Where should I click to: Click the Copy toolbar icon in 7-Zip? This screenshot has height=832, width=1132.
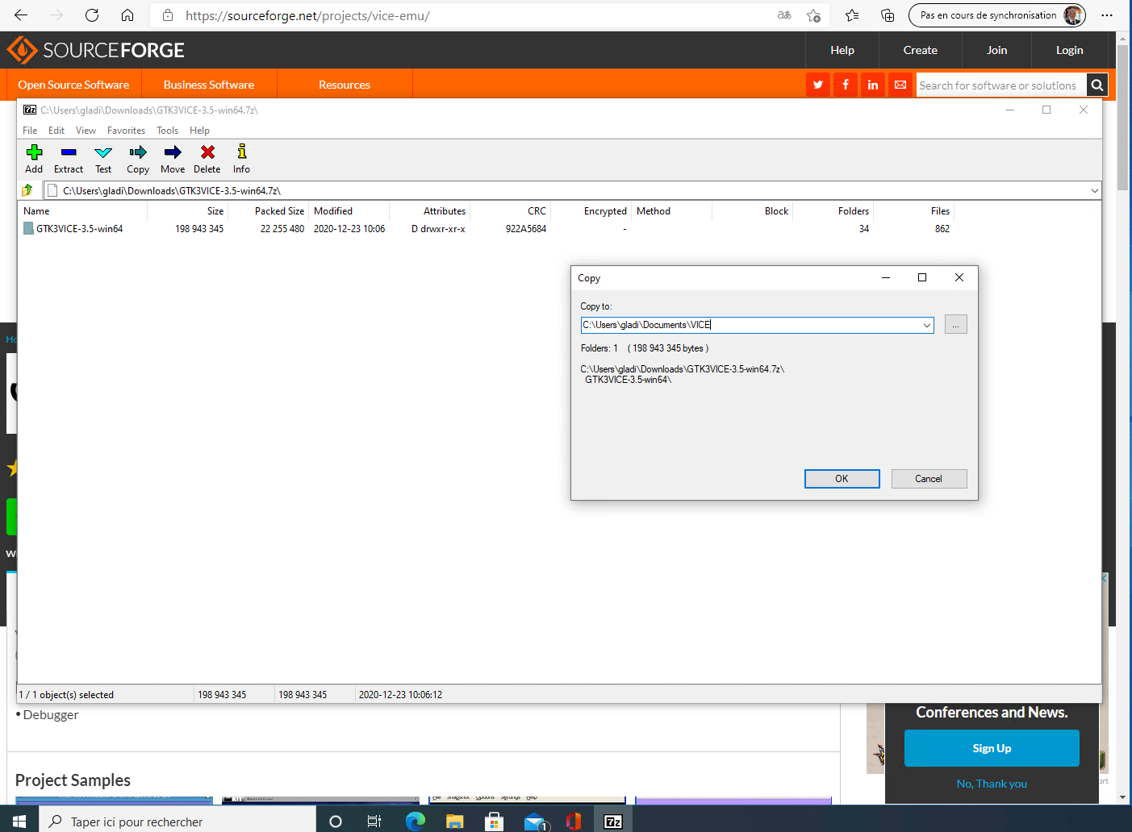[138, 159]
